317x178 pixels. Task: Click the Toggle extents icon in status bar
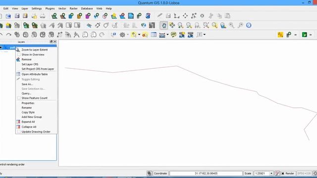pyautogui.click(x=150, y=174)
